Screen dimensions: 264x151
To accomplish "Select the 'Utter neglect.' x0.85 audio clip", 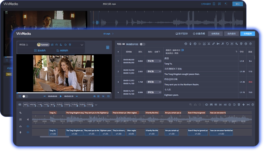I will 131,132.
